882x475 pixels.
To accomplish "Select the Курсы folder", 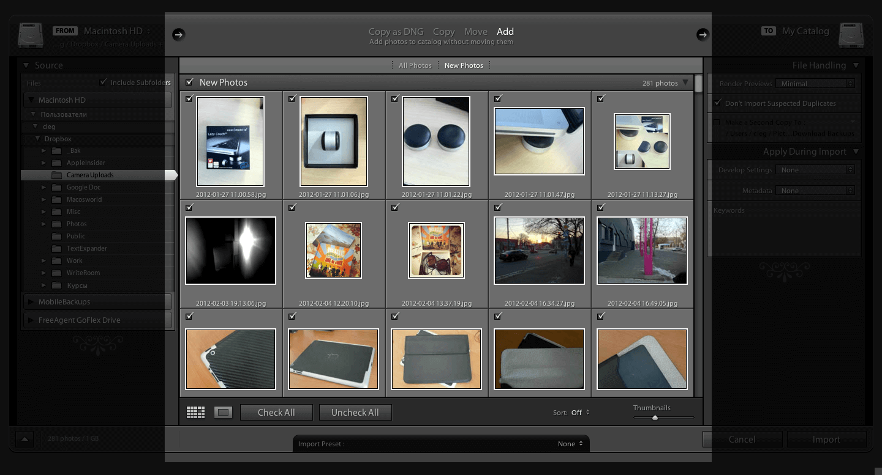I will [77, 285].
